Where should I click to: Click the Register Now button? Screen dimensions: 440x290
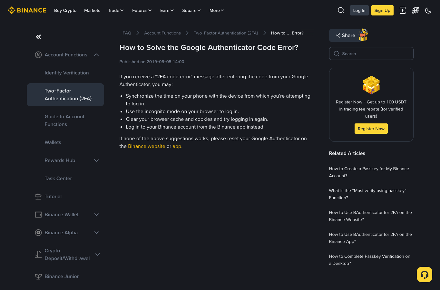(371, 129)
